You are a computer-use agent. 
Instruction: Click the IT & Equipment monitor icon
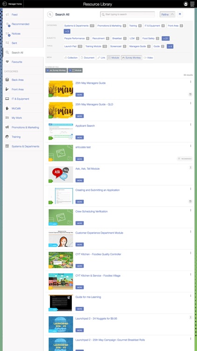pyautogui.click(x=7, y=99)
